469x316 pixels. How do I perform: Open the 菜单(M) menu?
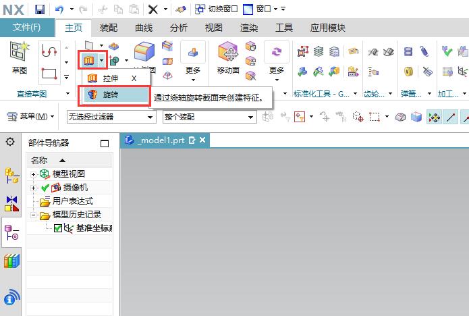pos(30,116)
